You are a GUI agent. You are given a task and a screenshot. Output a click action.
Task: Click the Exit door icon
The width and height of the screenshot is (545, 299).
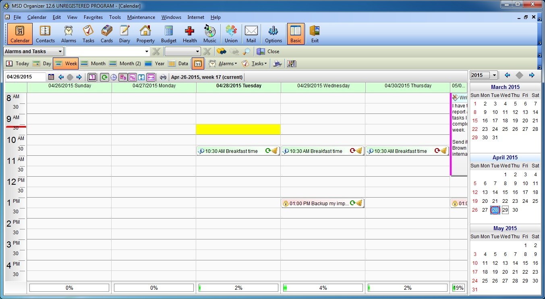[315, 34]
